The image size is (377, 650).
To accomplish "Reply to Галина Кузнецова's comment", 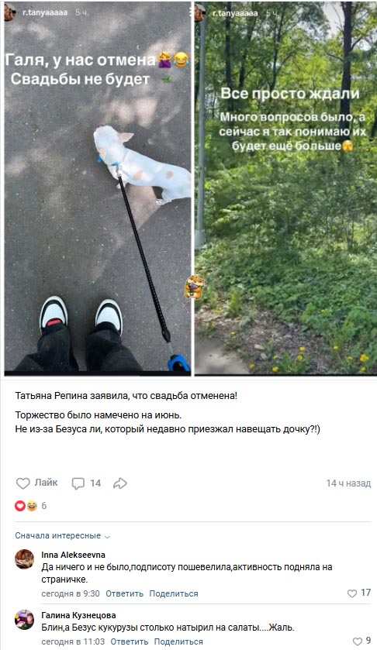I will (x=129, y=641).
